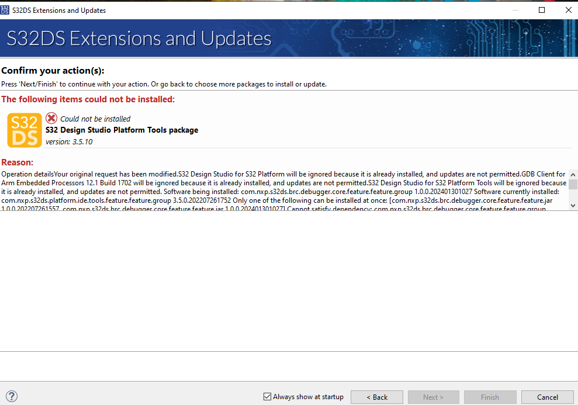
Task: Click the Cancel button
Action: click(547, 396)
